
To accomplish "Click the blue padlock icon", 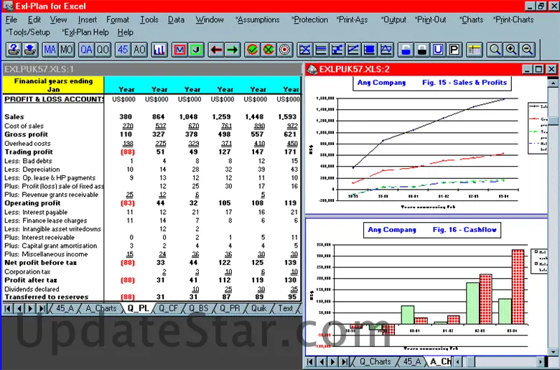I will [405, 50].
